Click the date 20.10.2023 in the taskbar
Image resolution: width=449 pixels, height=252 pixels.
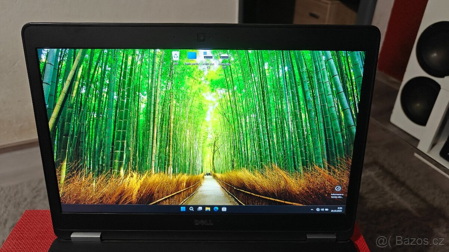pyautogui.click(x=337, y=212)
